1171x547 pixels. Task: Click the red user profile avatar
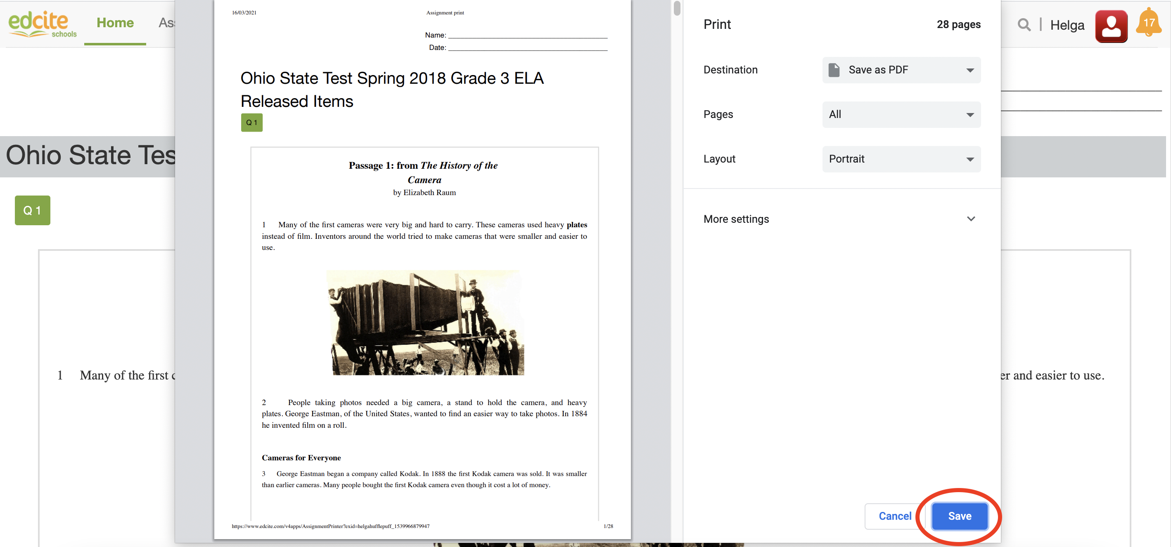(1111, 26)
